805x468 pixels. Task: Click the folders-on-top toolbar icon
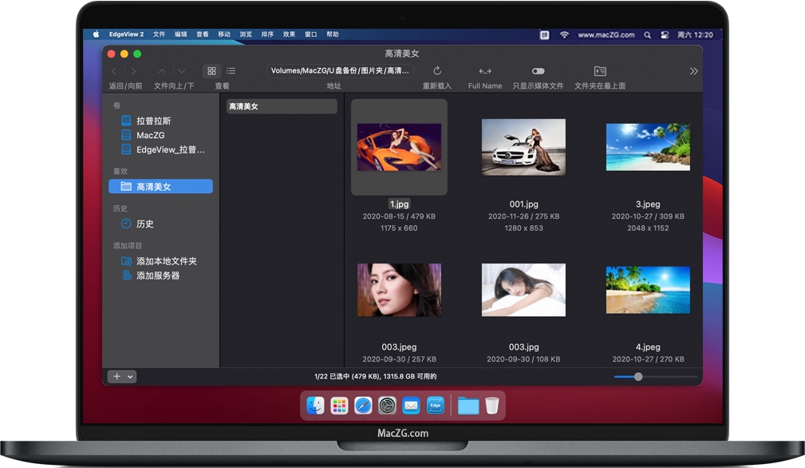(x=600, y=71)
